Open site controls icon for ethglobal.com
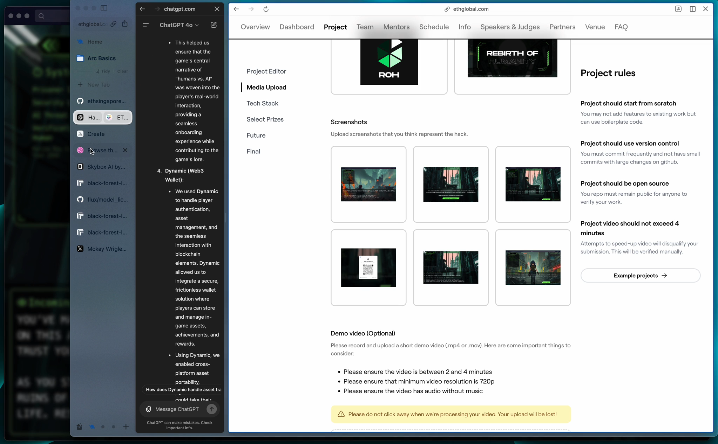This screenshot has width=718, height=444. pos(678,9)
